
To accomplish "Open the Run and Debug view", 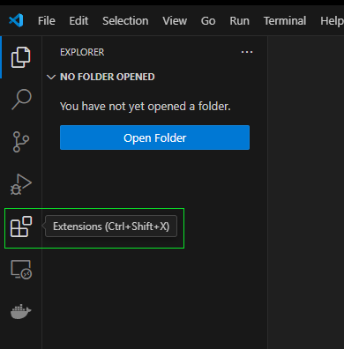I will tap(21, 184).
